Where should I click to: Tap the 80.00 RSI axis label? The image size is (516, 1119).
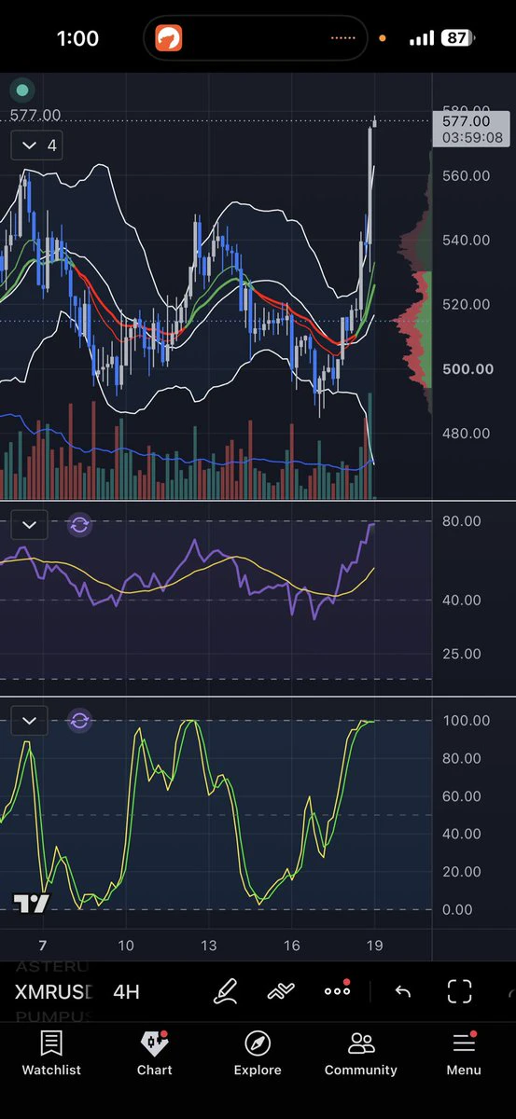tap(462, 520)
